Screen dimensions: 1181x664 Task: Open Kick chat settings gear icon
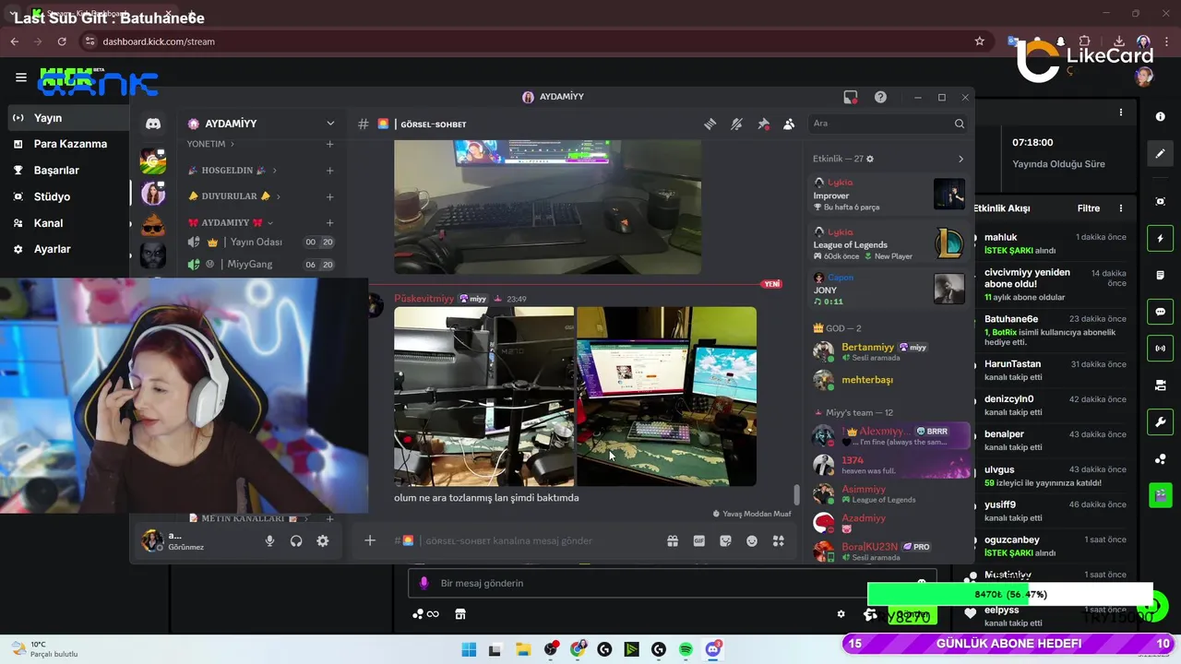tap(841, 614)
